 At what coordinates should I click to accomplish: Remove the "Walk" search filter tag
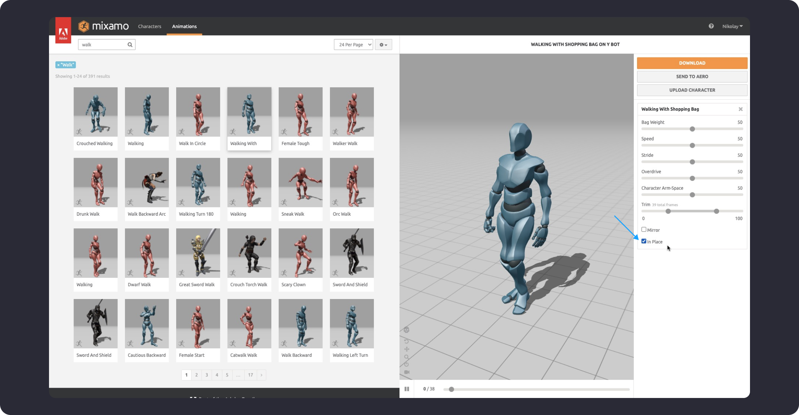click(x=59, y=65)
